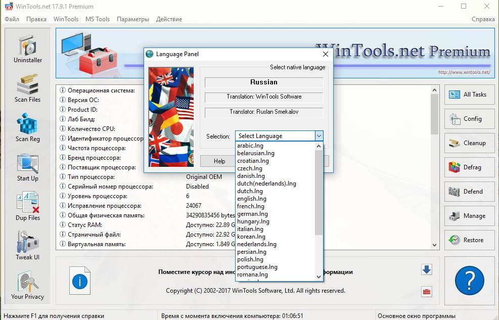Choose romana.lng language
This screenshot has height=320, width=499.
tap(275, 275)
